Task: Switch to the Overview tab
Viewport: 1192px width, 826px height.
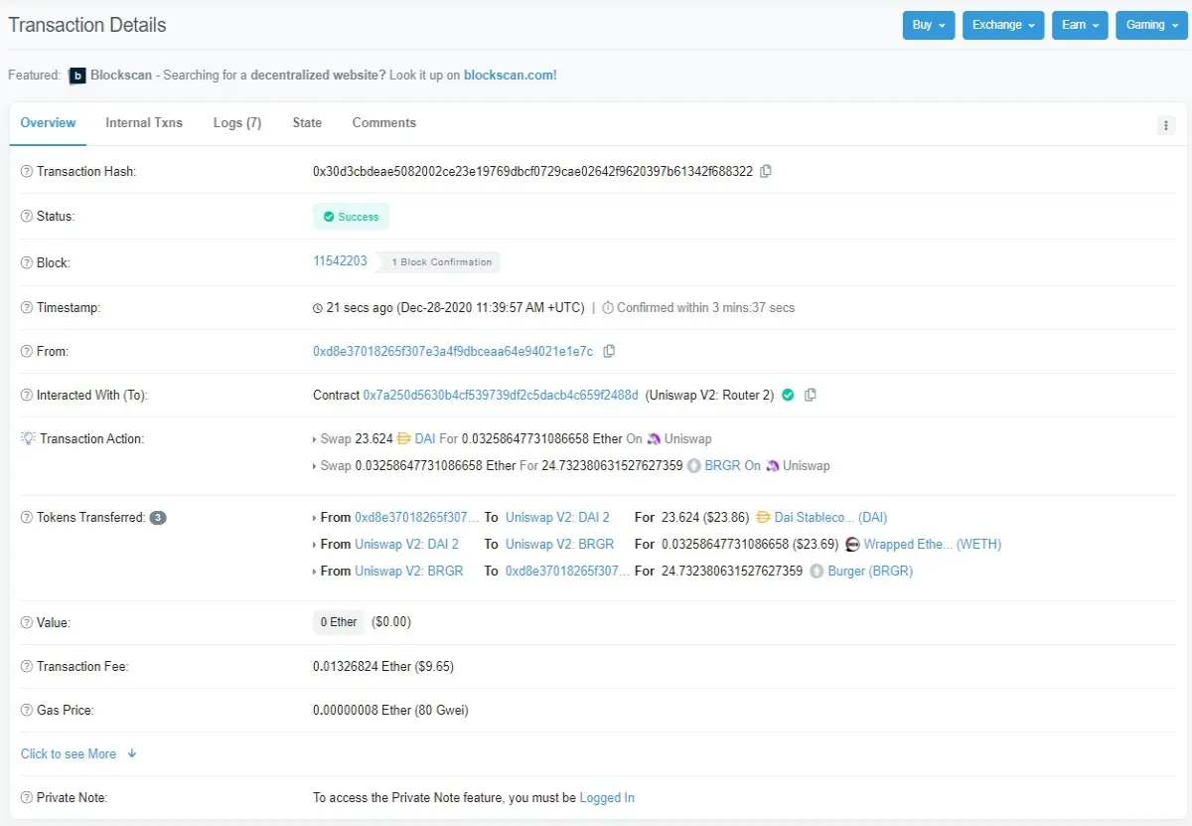Action: (48, 123)
